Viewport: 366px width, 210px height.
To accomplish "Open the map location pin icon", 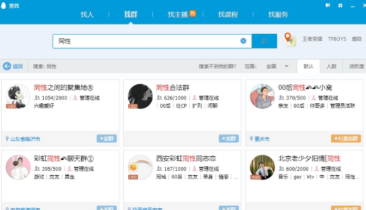I will pyautogui.click(x=290, y=39).
